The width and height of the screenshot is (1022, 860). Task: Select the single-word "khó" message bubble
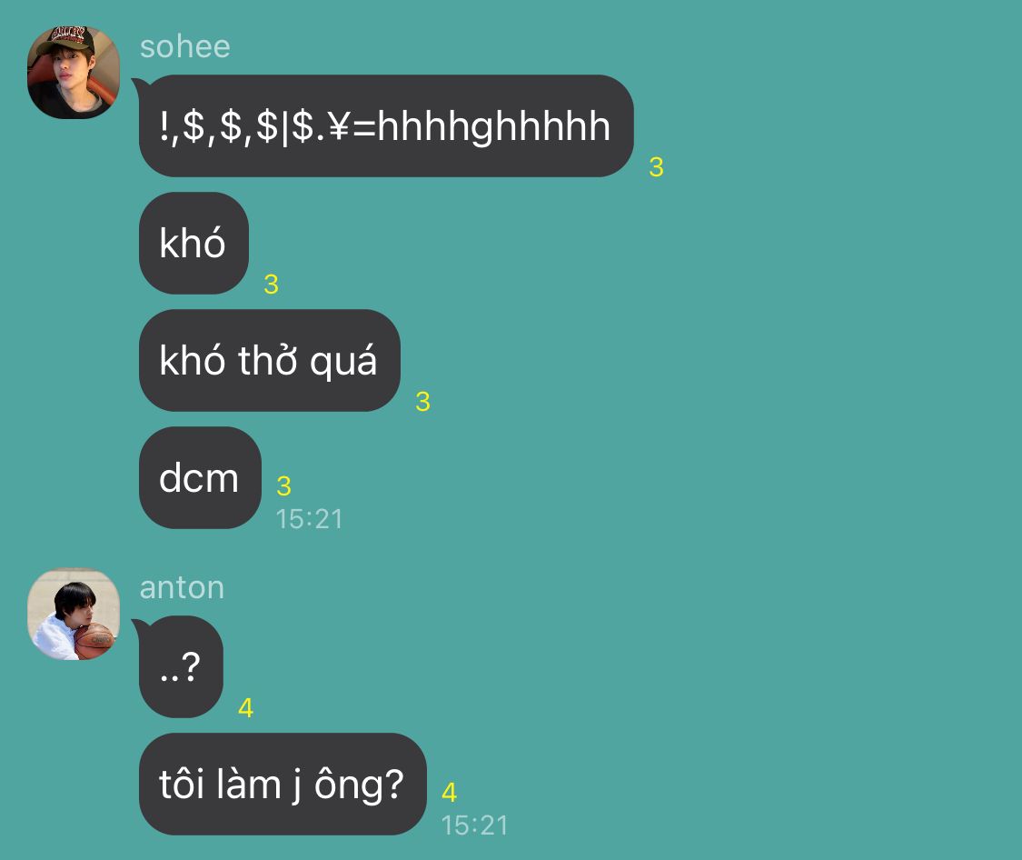[x=193, y=244]
